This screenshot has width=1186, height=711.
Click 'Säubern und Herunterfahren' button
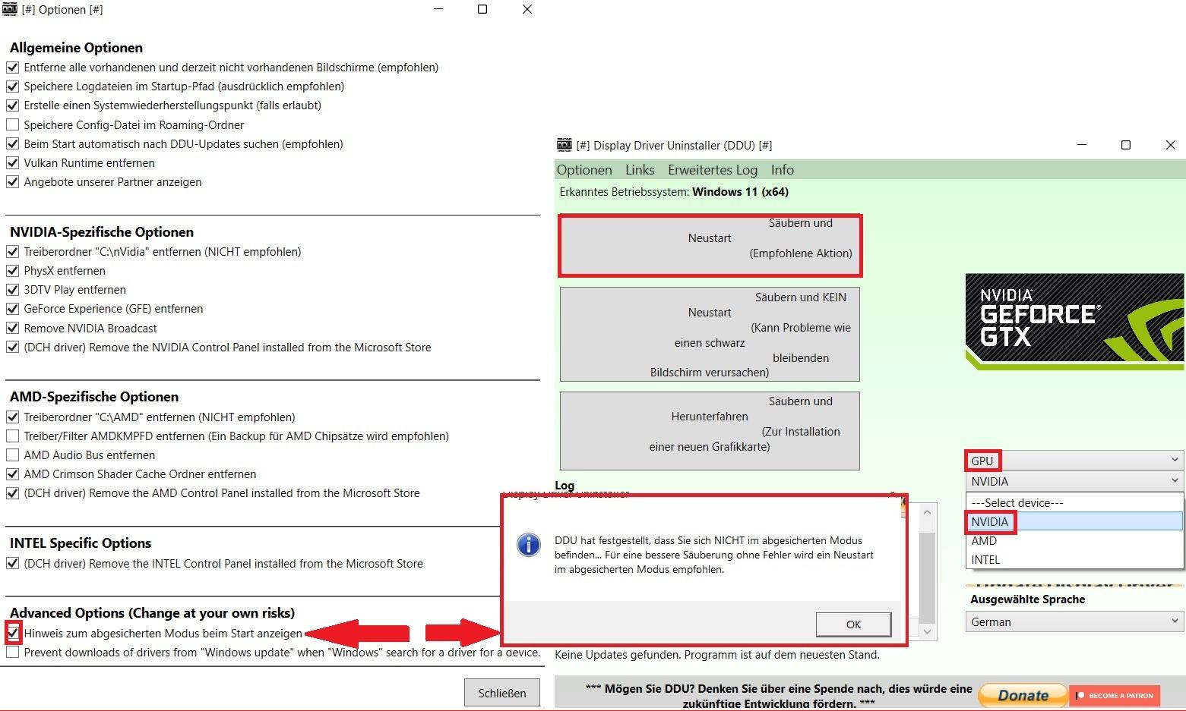pyautogui.click(x=710, y=431)
